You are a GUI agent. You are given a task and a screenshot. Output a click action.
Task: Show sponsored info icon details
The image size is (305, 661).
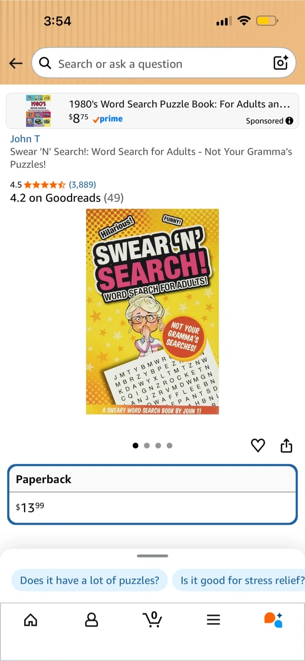click(289, 121)
